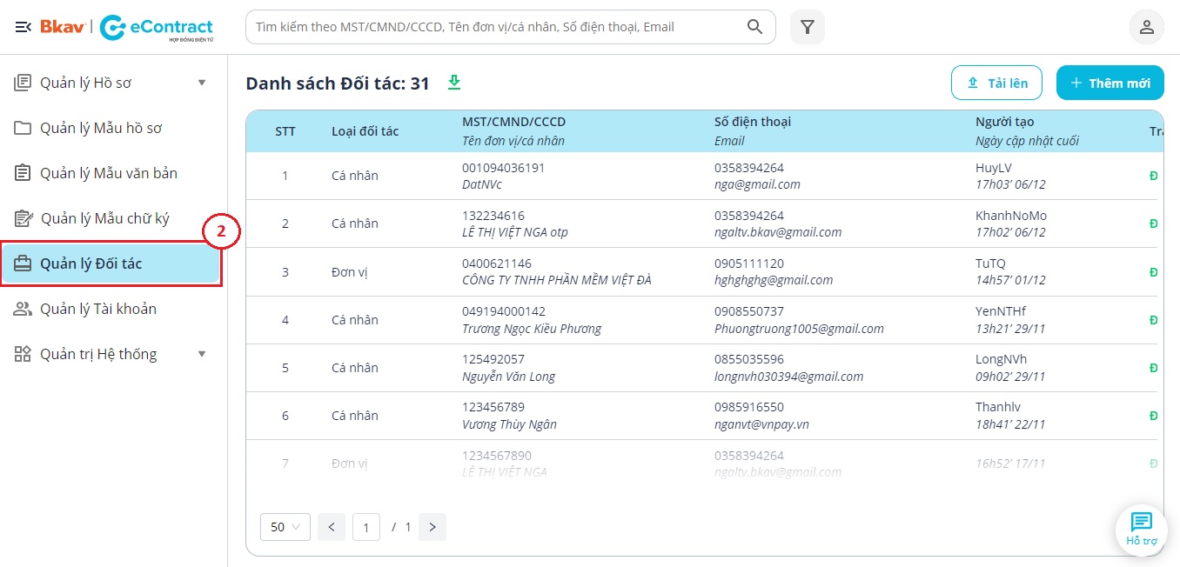Go to Quản lý Tài khoản
Screen dimensions: 1180x567
click(x=97, y=309)
